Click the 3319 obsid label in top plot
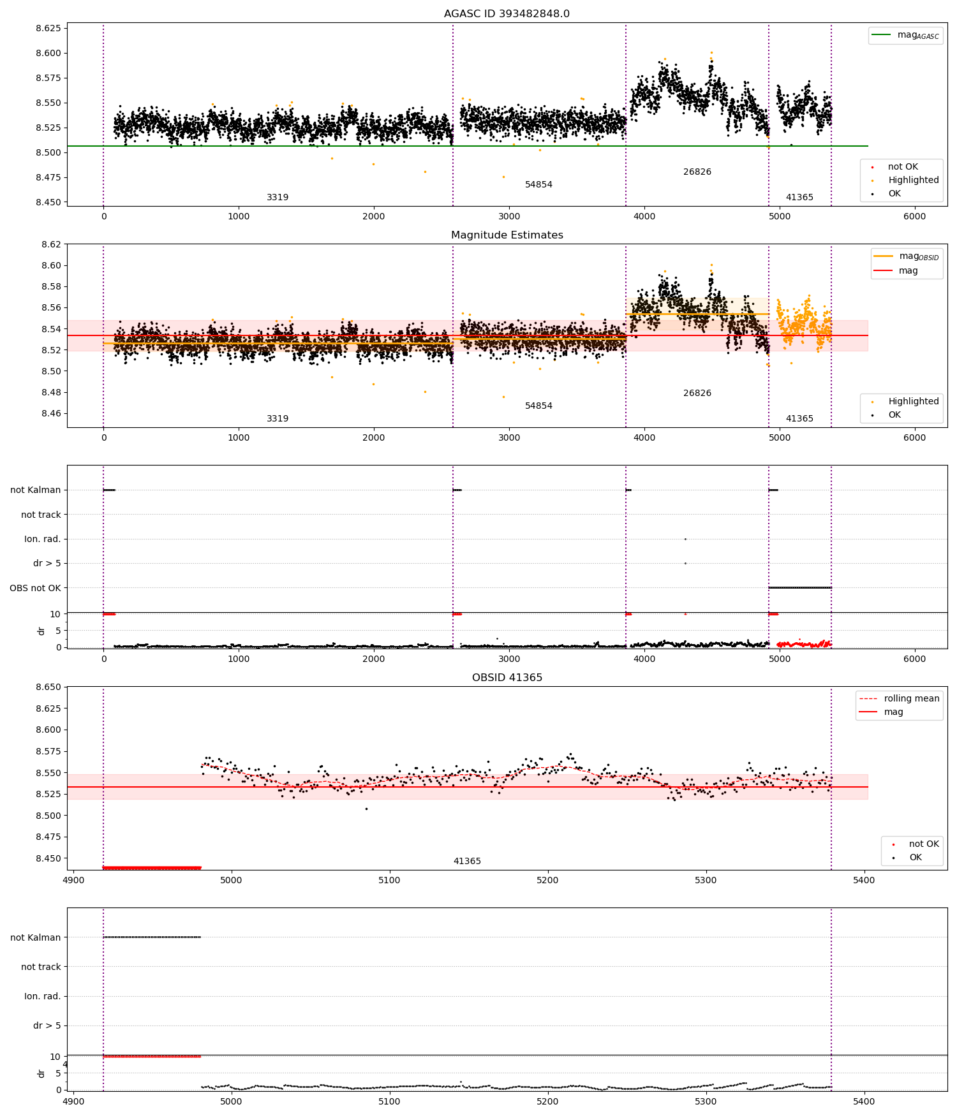 pos(278,197)
